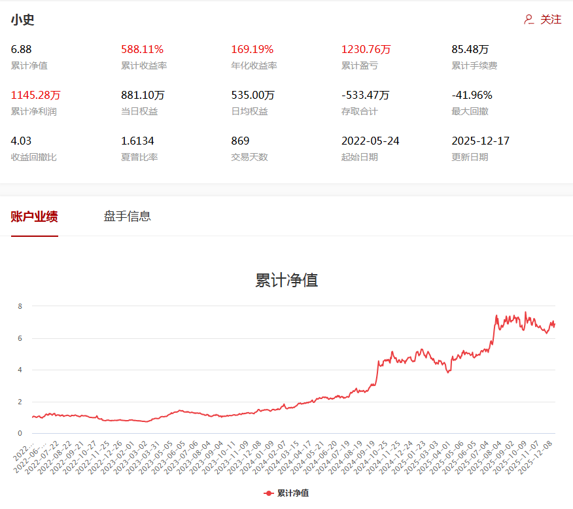Image resolution: width=573 pixels, height=509 pixels.
Task: Click the red legend marker icon
Action: tap(269, 493)
